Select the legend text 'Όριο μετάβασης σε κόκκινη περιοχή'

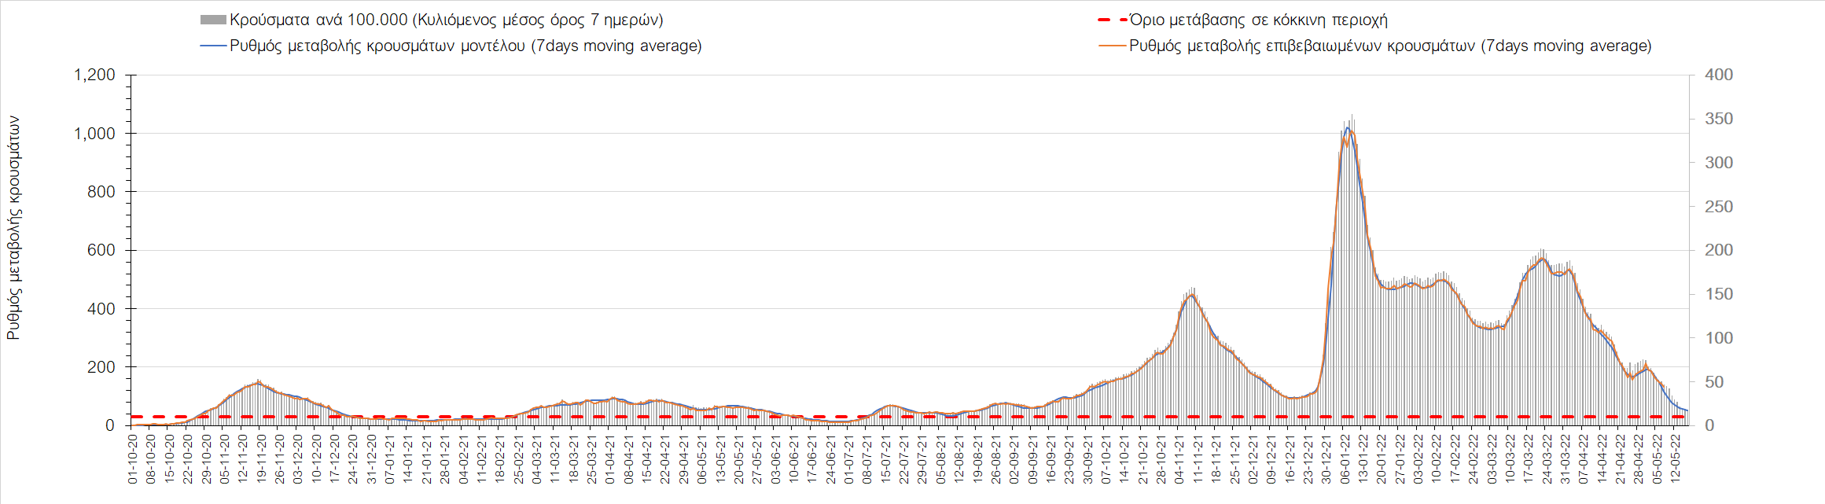tap(1258, 20)
